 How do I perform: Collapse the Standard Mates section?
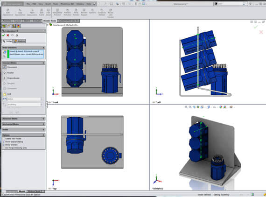(x=43, y=63)
